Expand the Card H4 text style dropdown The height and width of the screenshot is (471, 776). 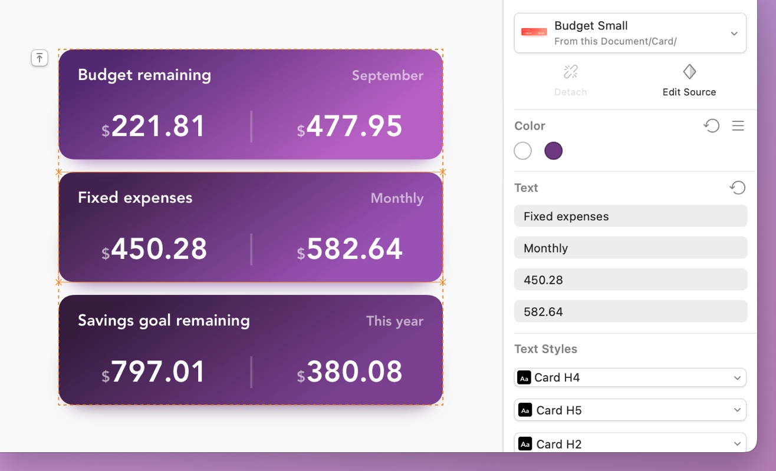pyautogui.click(x=736, y=378)
